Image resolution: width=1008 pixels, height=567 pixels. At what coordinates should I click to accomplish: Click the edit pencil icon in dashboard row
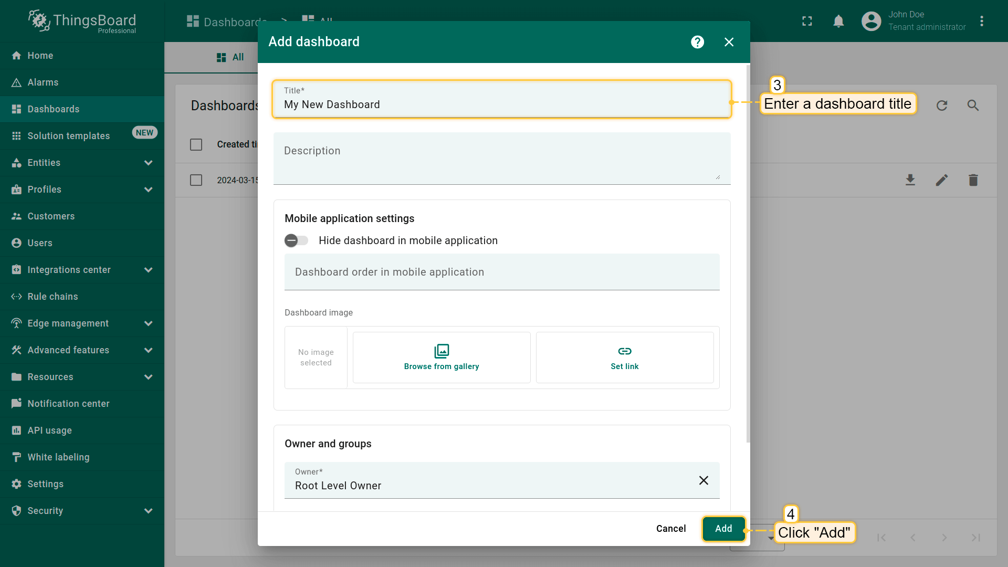point(942,180)
